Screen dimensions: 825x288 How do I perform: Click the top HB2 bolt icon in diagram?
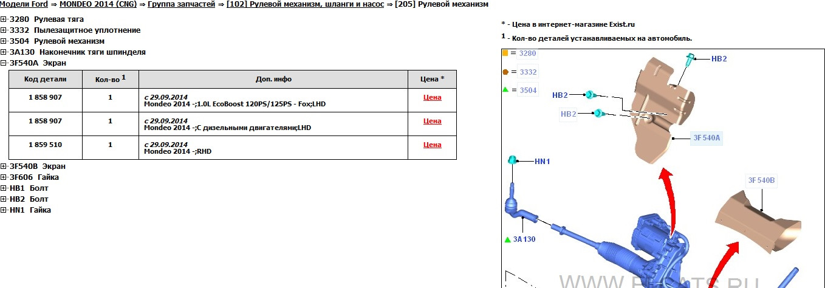click(690, 57)
